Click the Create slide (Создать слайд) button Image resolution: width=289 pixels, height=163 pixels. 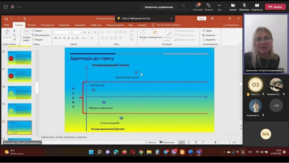coord(27,36)
